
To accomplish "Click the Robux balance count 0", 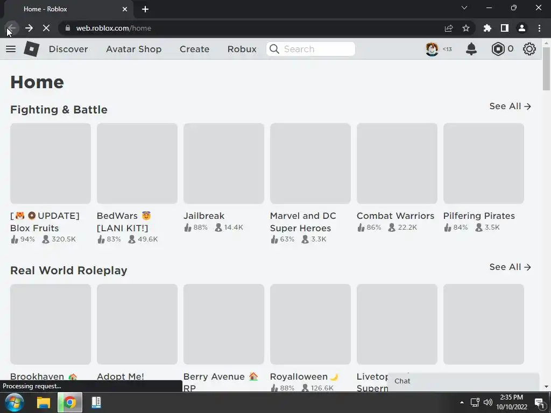I will point(511,49).
